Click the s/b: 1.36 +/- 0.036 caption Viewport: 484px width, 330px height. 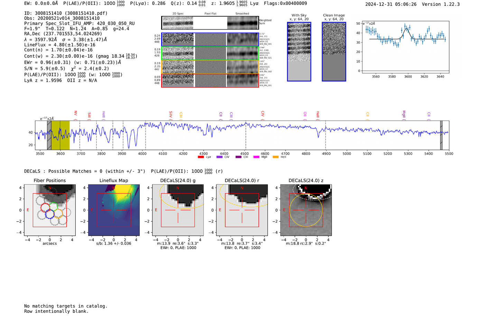tap(114, 243)
